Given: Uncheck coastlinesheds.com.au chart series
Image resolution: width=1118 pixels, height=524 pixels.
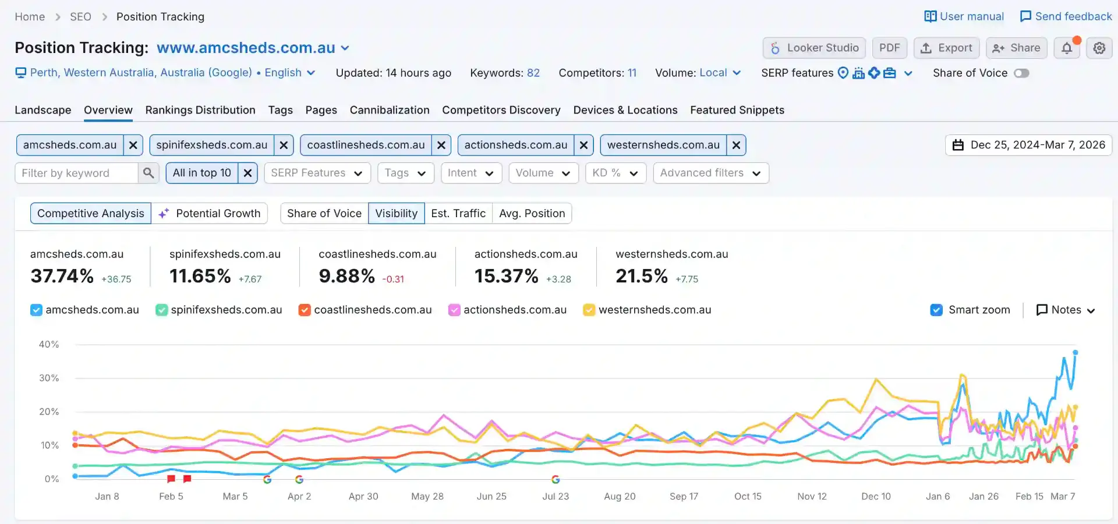Looking at the screenshot, I should click(x=305, y=310).
